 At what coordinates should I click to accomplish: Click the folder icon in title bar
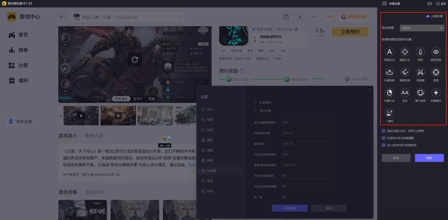430,4
